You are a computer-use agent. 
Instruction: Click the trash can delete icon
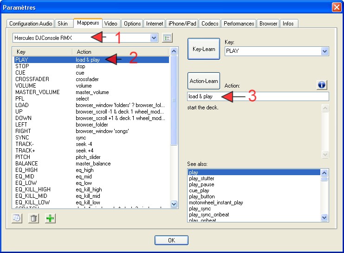(33, 218)
